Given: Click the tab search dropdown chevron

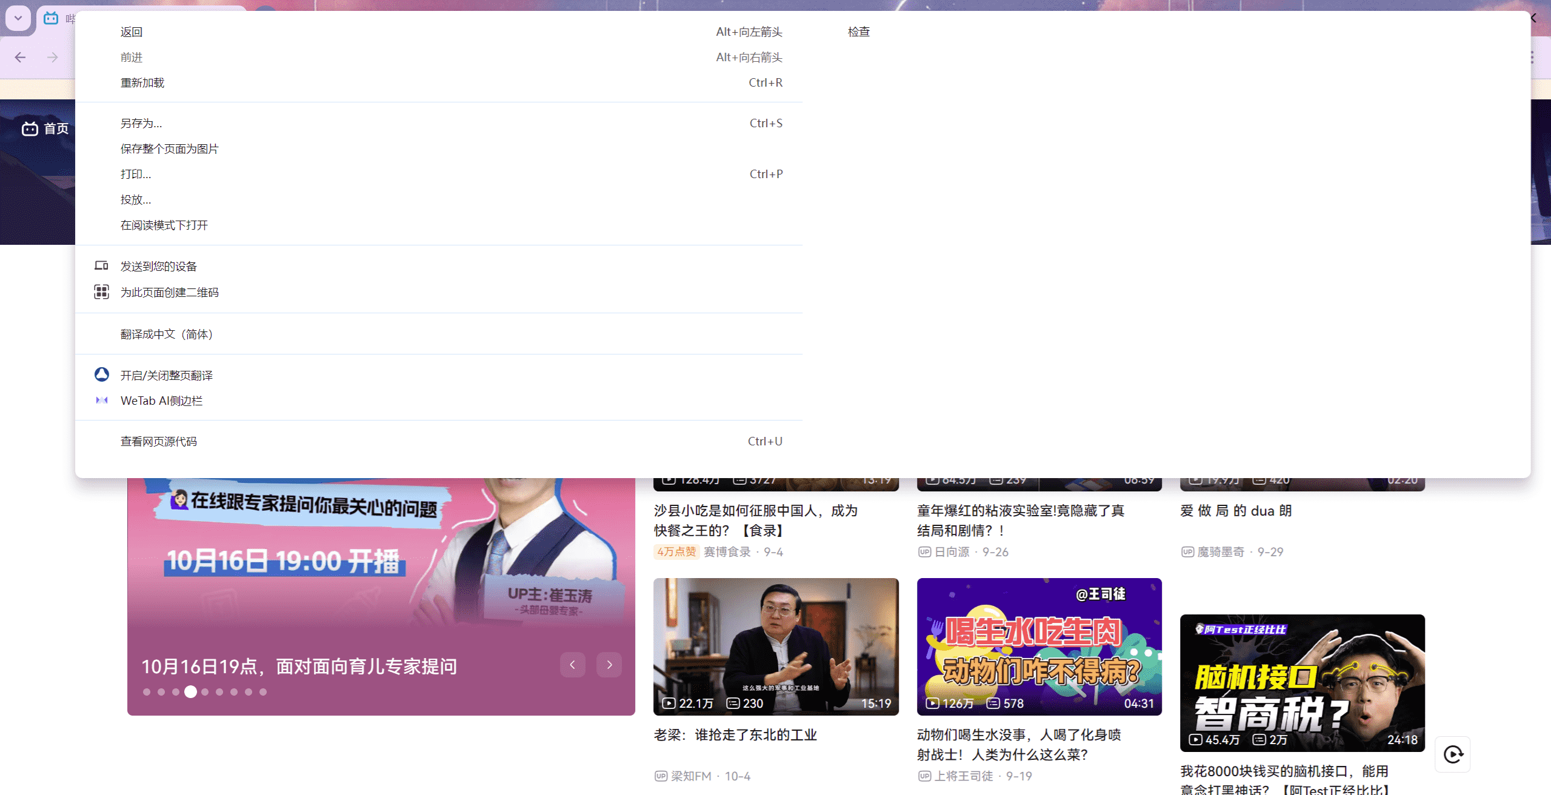Looking at the screenshot, I should click(18, 18).
